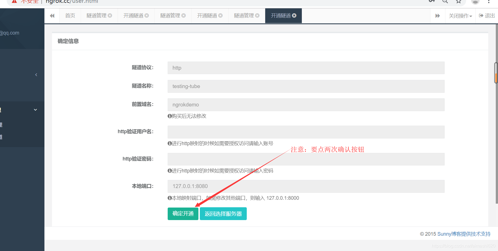The image size is (498, 251).
Task: Open the browser three-dot menu
Action: pos(489,1)
